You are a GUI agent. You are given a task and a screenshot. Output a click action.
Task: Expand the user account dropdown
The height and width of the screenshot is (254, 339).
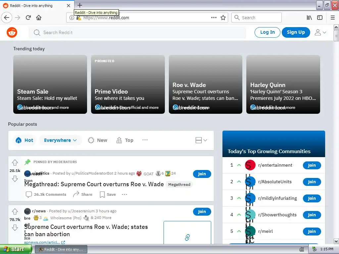click(x=320, y=32)
